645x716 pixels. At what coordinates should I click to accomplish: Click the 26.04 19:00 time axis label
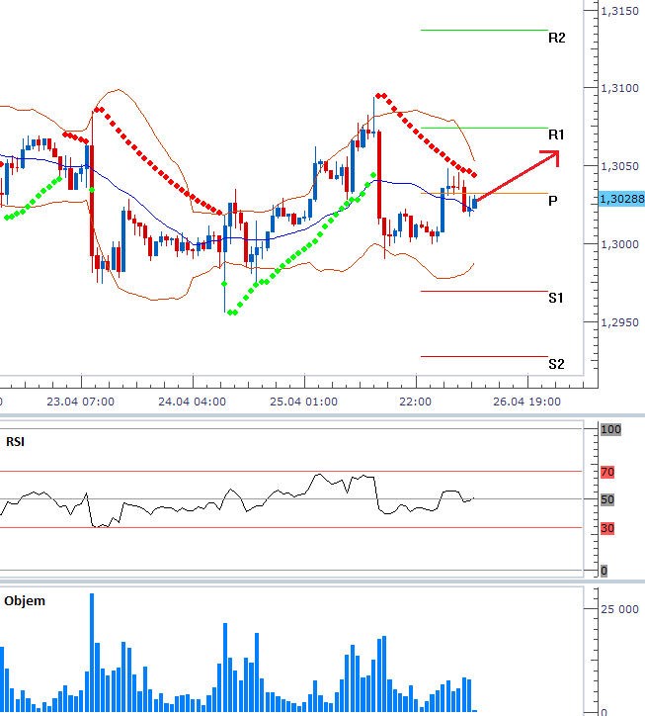coord(526,402)
